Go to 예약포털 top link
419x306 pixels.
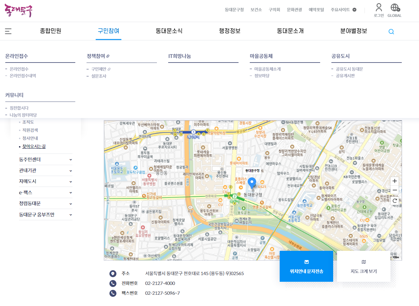(x=316, y=9)
